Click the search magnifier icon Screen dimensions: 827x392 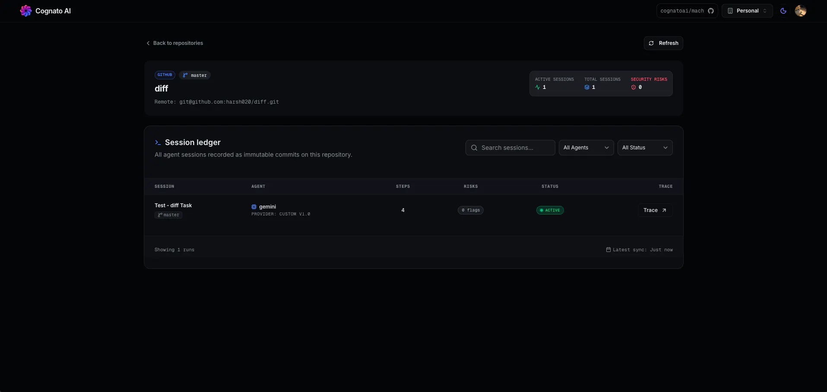474,148
